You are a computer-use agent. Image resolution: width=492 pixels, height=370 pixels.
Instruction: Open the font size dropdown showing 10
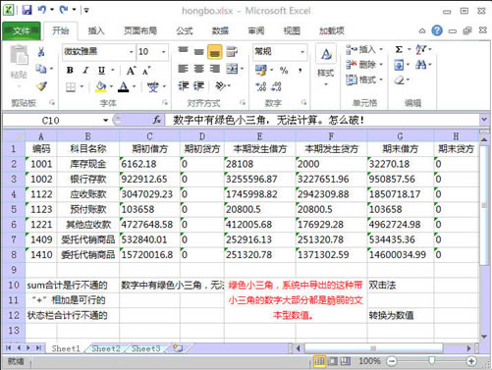163,52
